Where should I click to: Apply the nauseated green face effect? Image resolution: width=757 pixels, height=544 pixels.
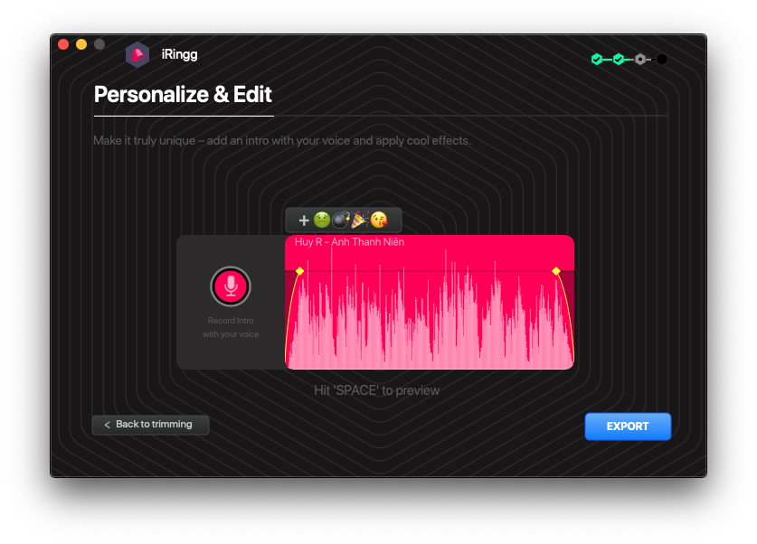[321, 220]
